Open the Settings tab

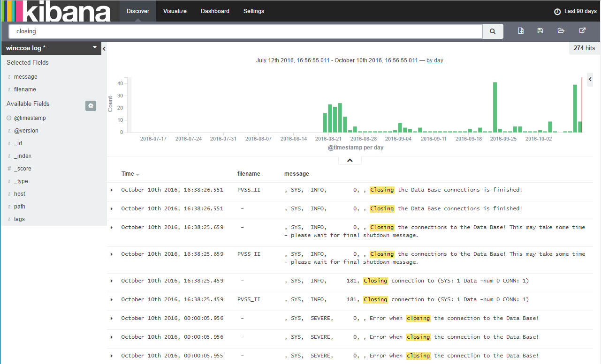(254, 11)
